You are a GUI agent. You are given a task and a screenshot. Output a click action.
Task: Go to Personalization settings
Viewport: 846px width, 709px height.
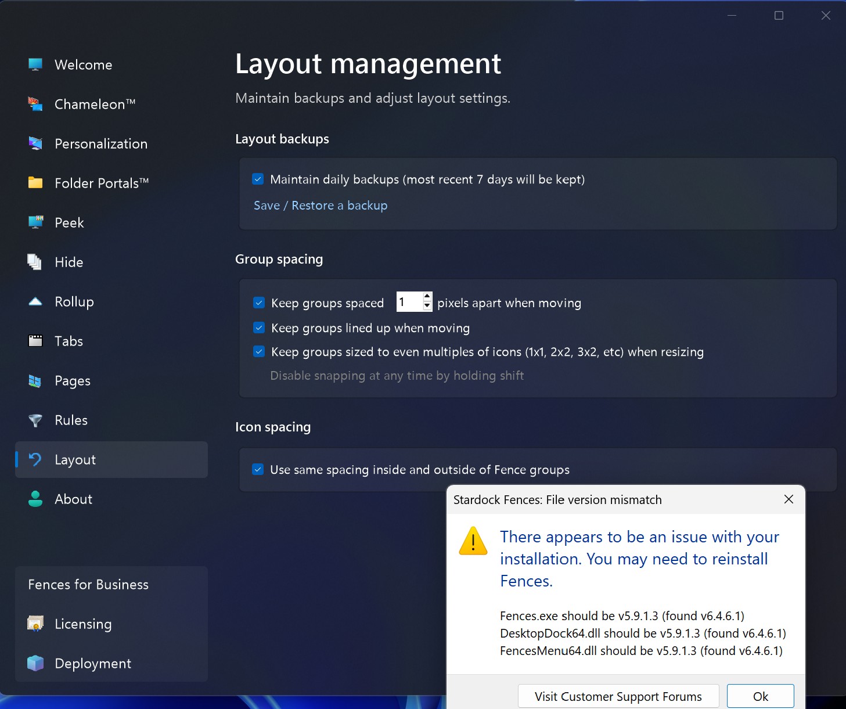[x=111, y=143]
